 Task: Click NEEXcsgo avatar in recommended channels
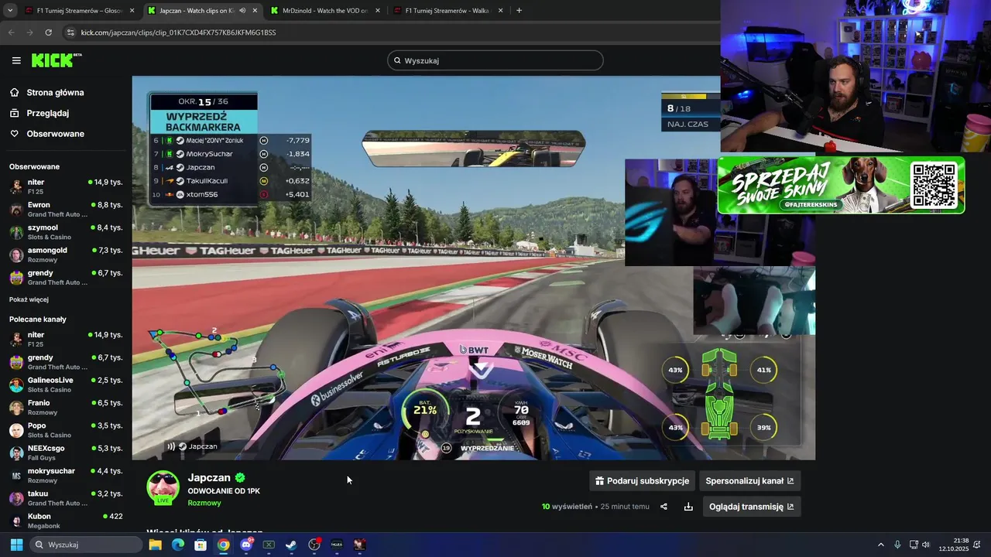click(16, 453)
